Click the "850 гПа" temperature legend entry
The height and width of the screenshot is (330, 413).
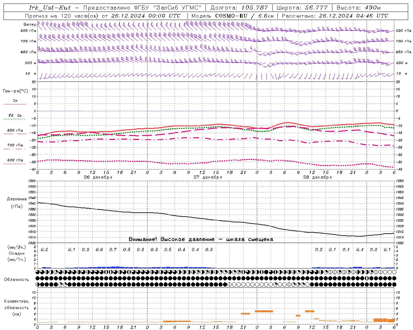[x=15, y=131]
